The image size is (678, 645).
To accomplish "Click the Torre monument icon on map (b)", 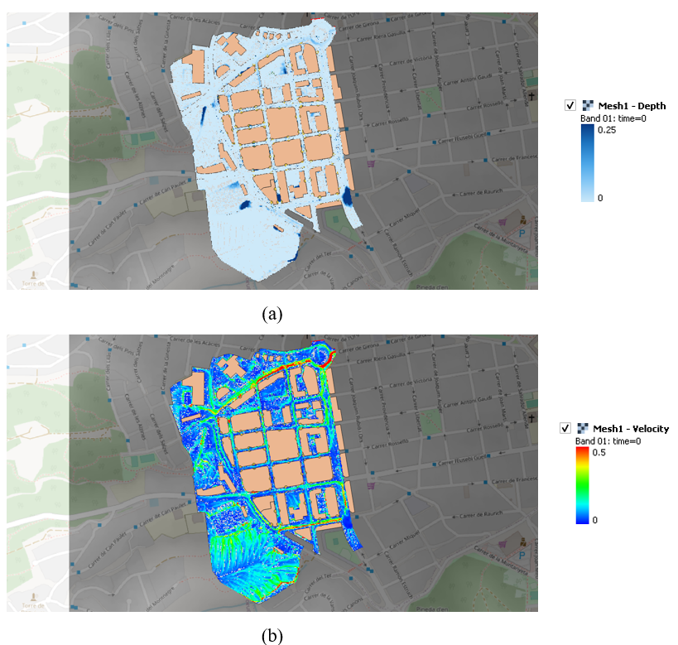I will [33, 597].
